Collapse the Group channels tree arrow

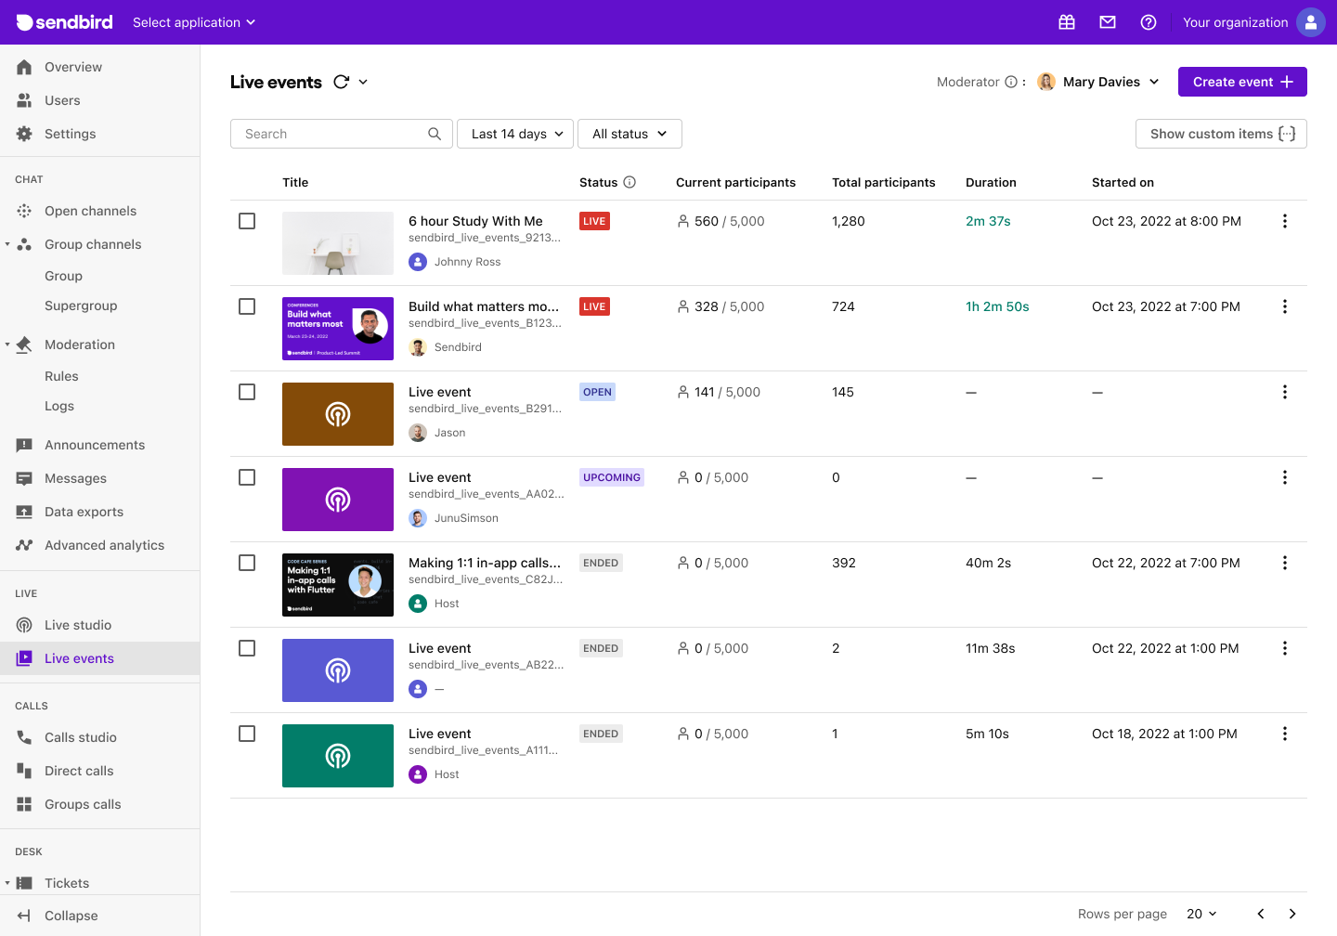(x=7, y=244)
